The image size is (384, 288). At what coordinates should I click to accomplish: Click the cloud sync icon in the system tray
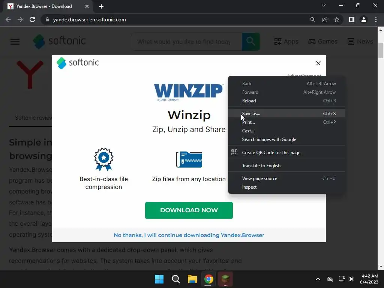330,279
